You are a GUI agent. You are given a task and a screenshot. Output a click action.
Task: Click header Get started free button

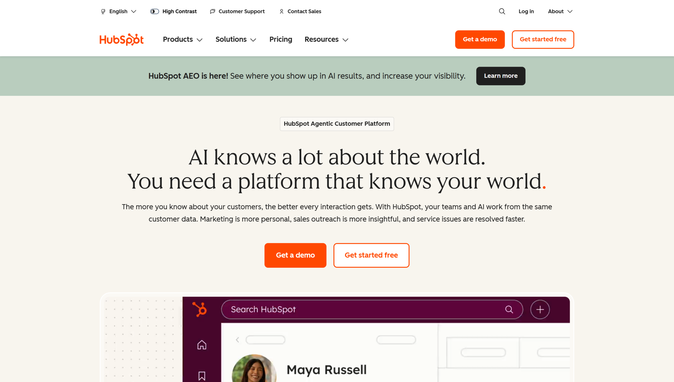[543, 40]
